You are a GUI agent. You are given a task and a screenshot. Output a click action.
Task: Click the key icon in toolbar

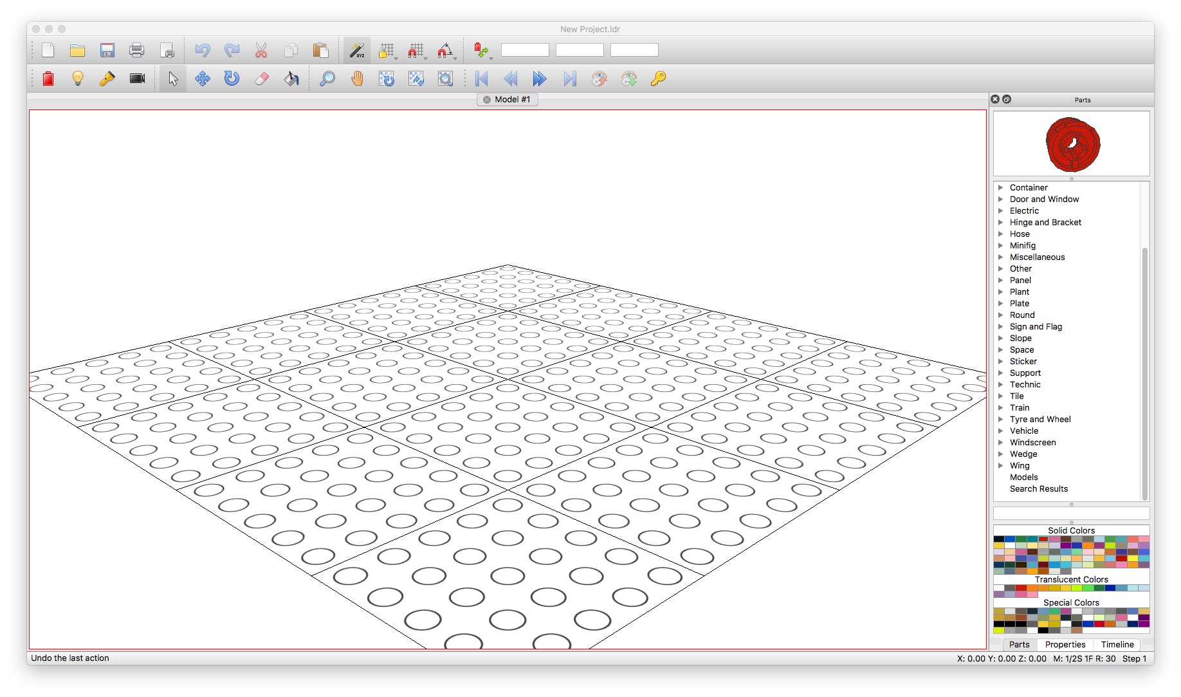pyautogui.click(x=658, y=79)
